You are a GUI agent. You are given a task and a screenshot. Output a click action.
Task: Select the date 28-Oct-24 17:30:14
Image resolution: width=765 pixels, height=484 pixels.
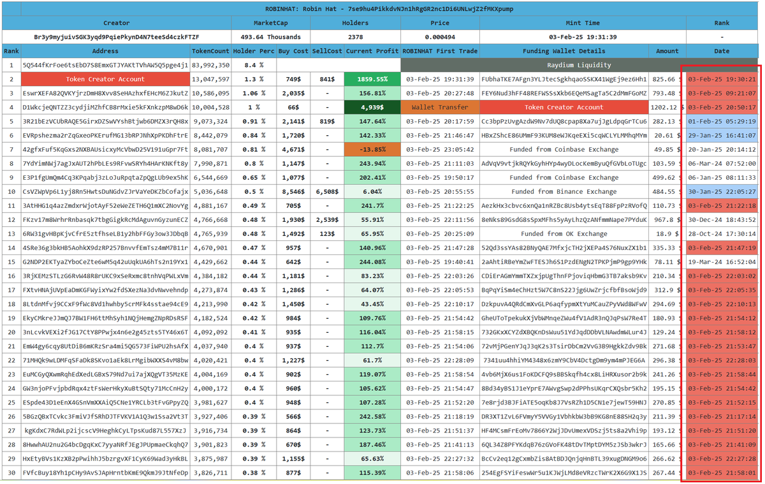(722, 233)
